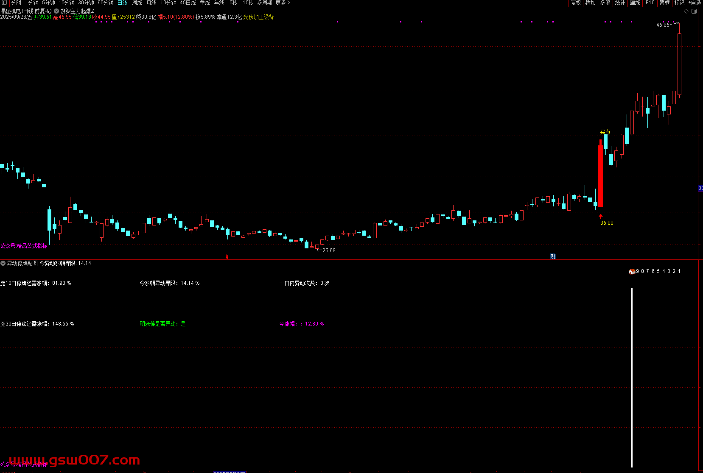Select sub-chart number 3

pyautogui.click(x=669, y=271)
